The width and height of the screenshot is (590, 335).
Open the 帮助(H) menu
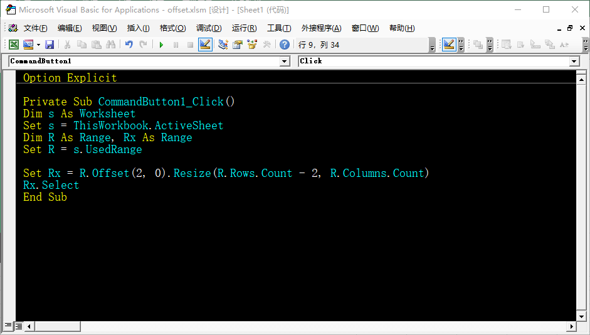pos(402,28)
